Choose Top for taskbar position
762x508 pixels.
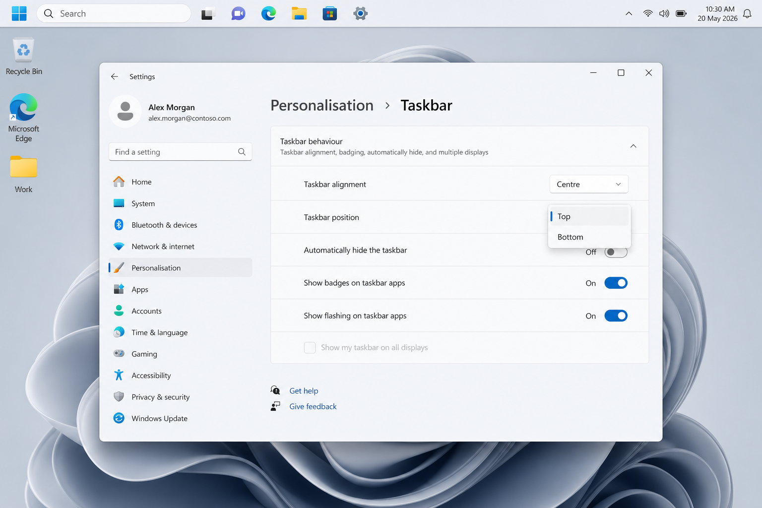tap(589, 216)
